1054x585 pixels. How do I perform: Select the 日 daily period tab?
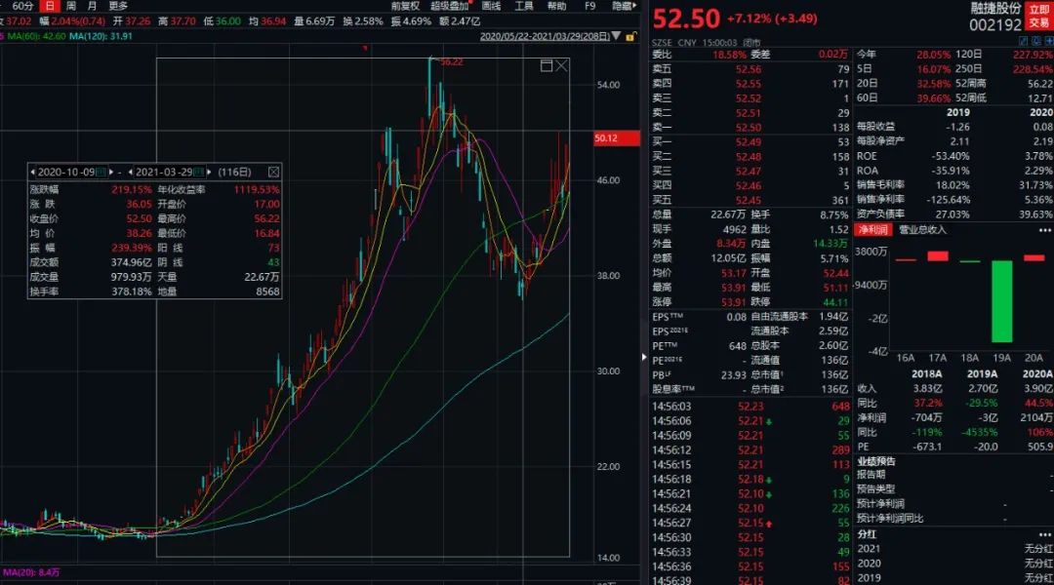point(48,6)
